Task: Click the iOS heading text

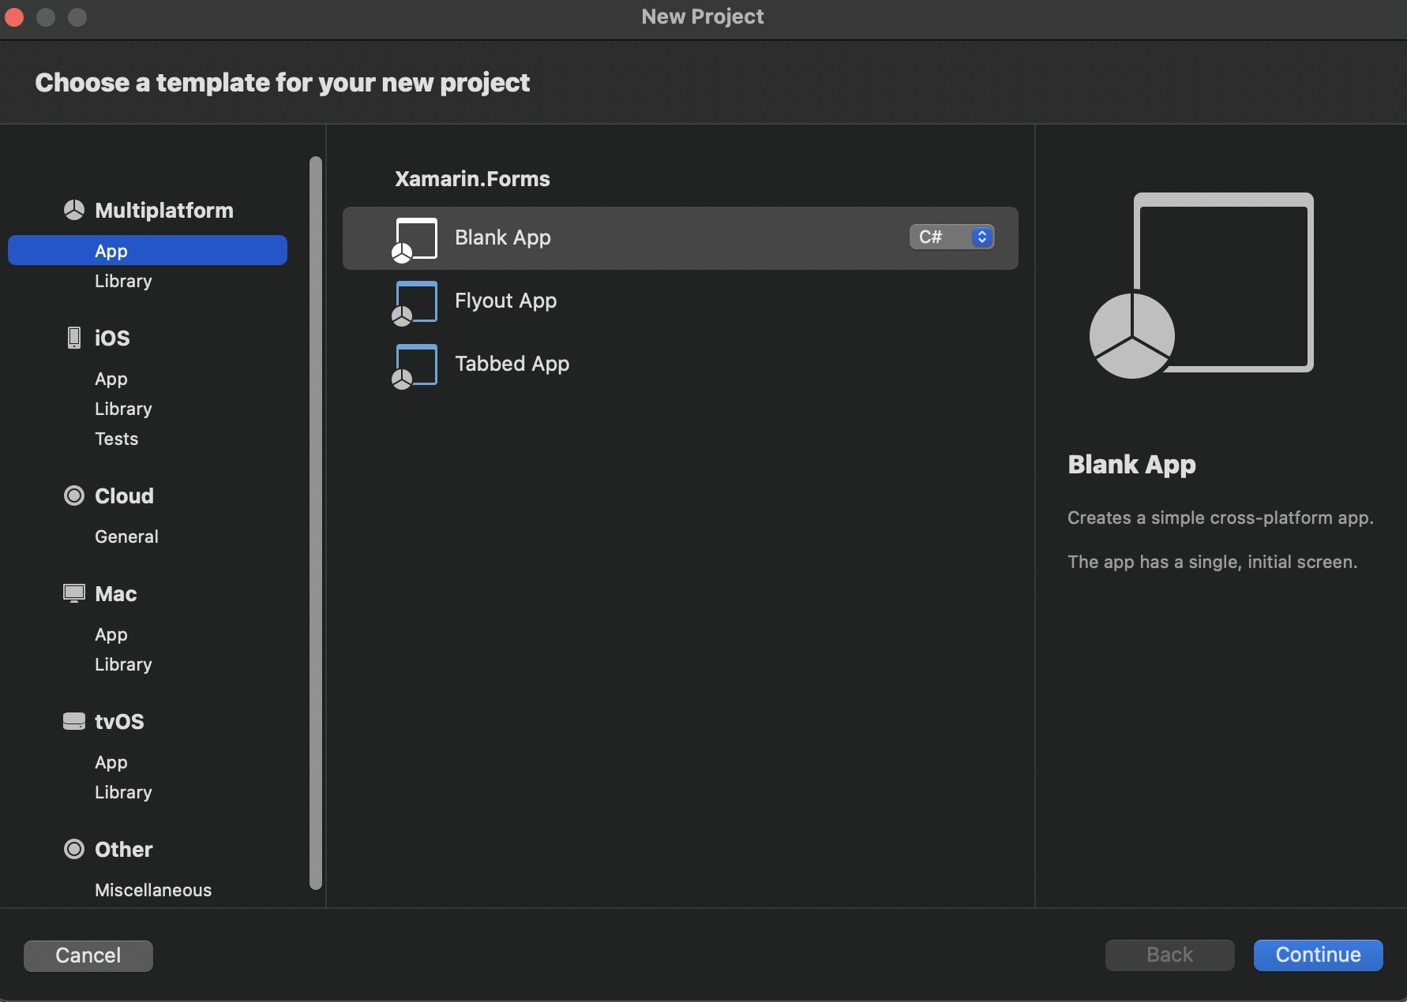Action: coord(112,338)
